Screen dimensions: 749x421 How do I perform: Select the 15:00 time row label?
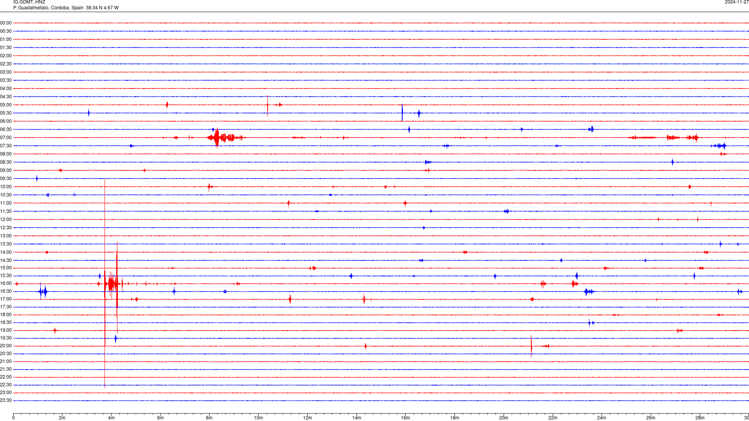[6, 268]
